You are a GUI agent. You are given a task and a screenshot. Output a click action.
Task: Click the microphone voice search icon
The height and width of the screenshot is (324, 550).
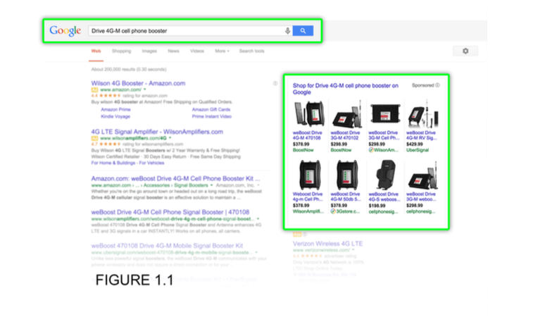click(287, 31)
